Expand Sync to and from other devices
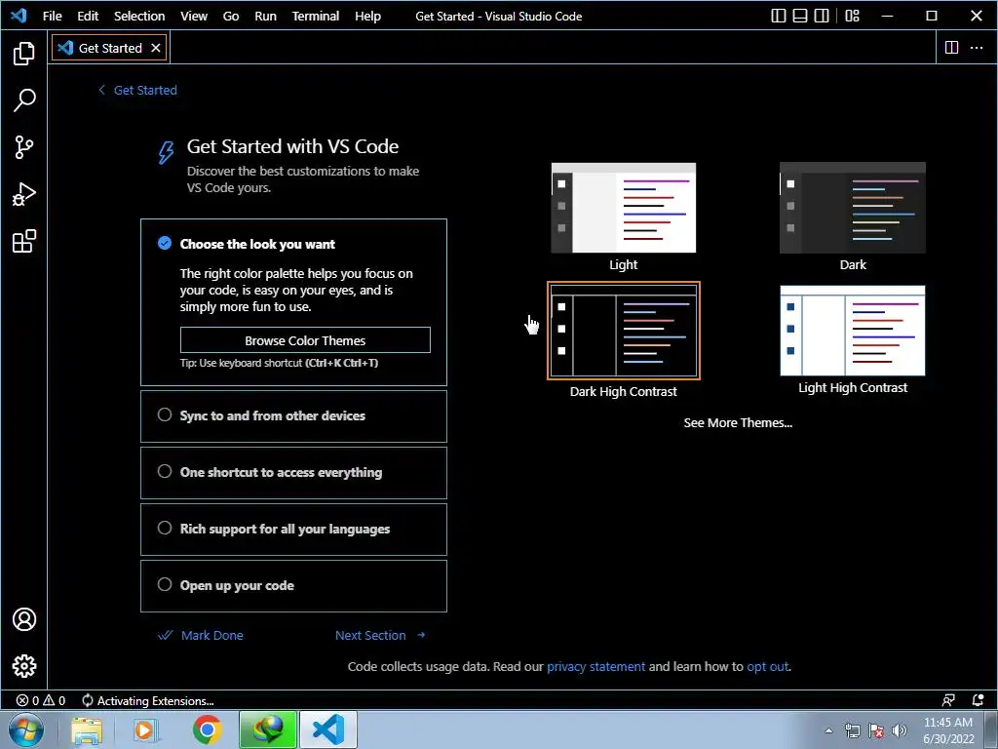This screenshot has height=749, width=998. [x=293, y=415]
